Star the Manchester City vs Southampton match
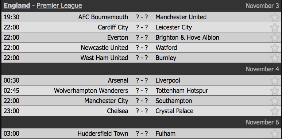282x139 pixels. pos(274,101)
